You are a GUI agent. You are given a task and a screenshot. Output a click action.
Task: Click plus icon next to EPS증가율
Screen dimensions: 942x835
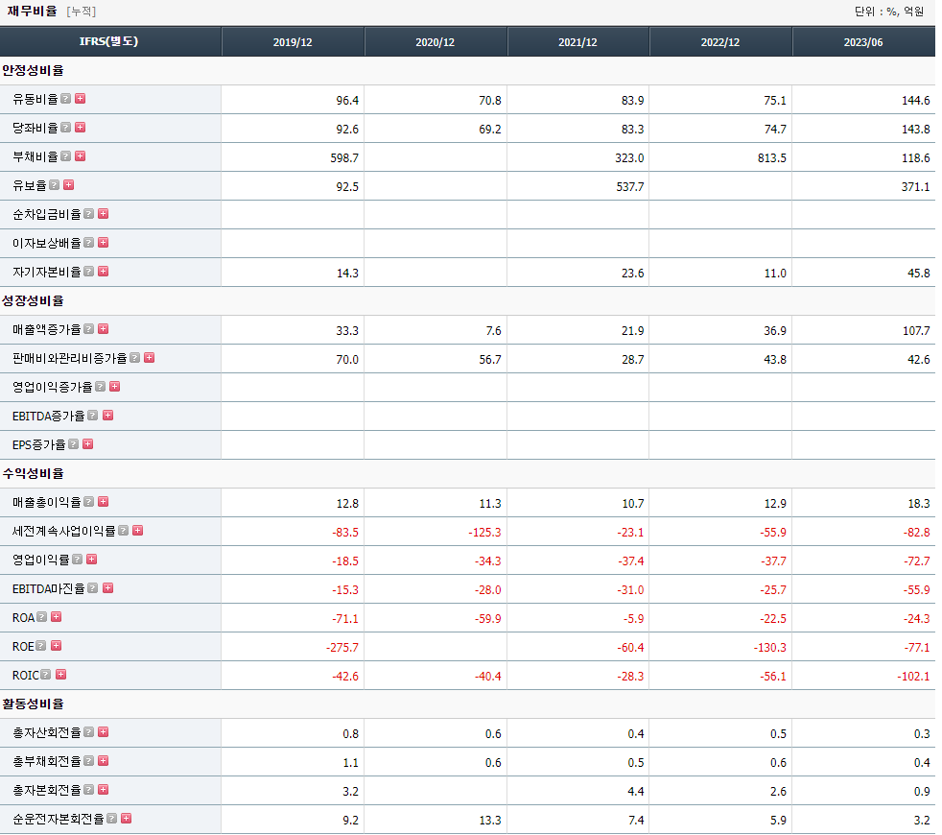pos(87,444)
